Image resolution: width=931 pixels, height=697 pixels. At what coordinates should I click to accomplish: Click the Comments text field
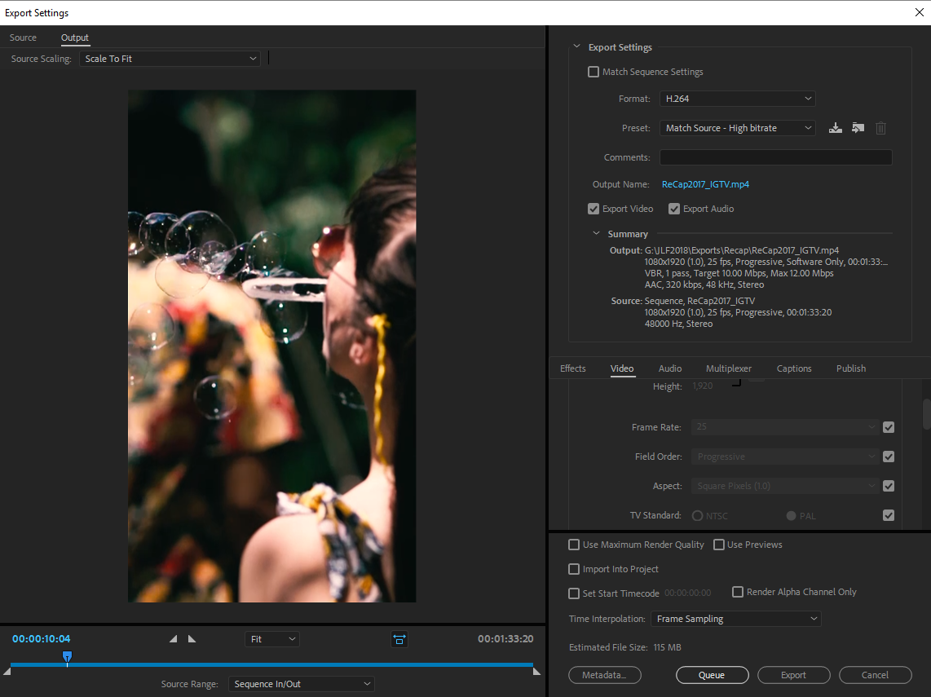click(x=775, y=157)
